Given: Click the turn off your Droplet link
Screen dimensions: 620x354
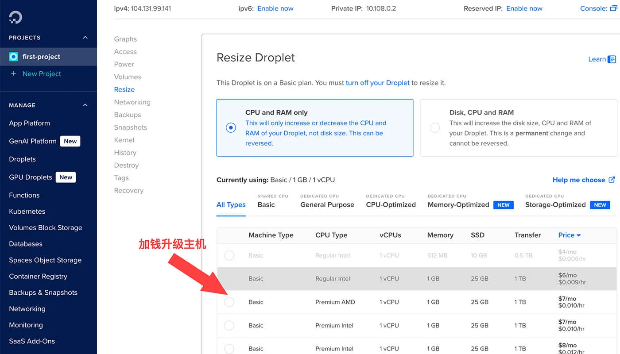Looking at the screenshot, I should click(378, 82).
